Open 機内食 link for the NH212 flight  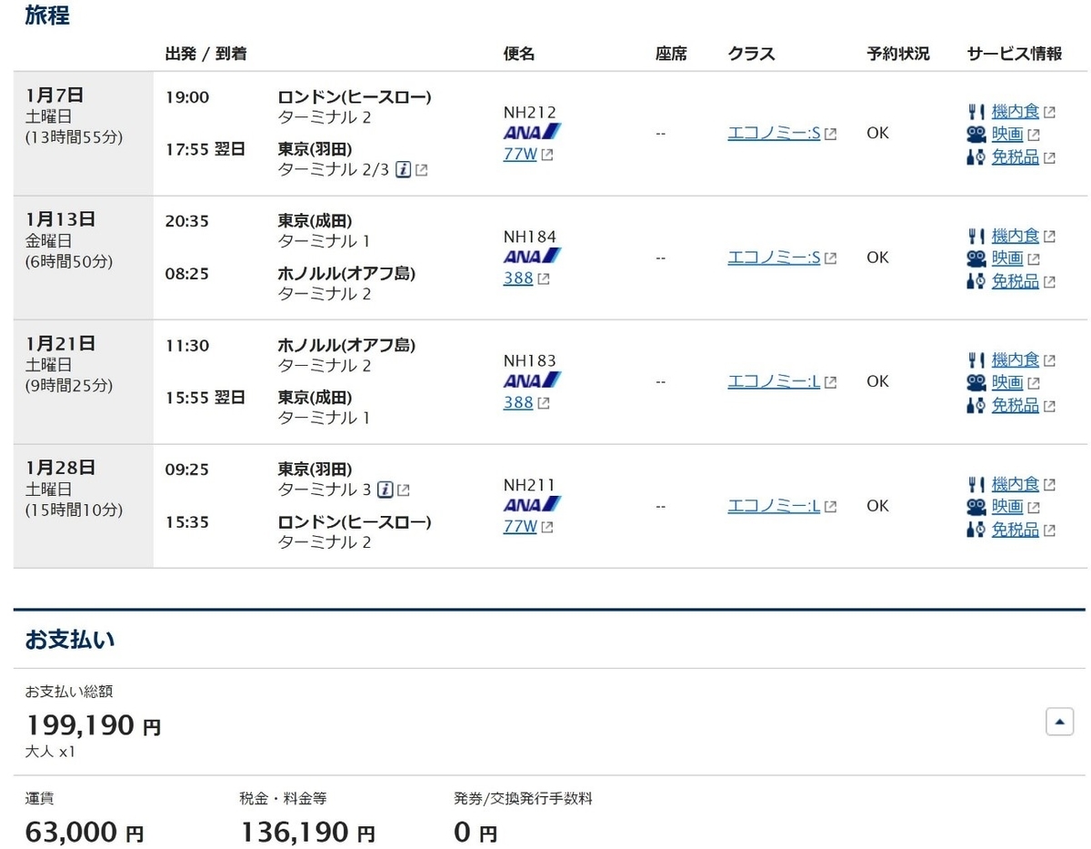click(x=1016, y=112)
